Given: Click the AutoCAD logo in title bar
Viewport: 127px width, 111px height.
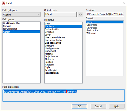Looking at the screenshot, I should tap(4, 3).
